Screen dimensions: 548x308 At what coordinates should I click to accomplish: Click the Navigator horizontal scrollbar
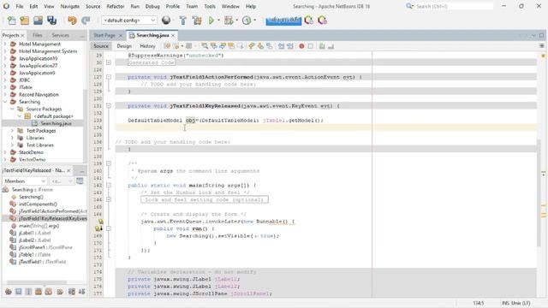tap(37, 282)
